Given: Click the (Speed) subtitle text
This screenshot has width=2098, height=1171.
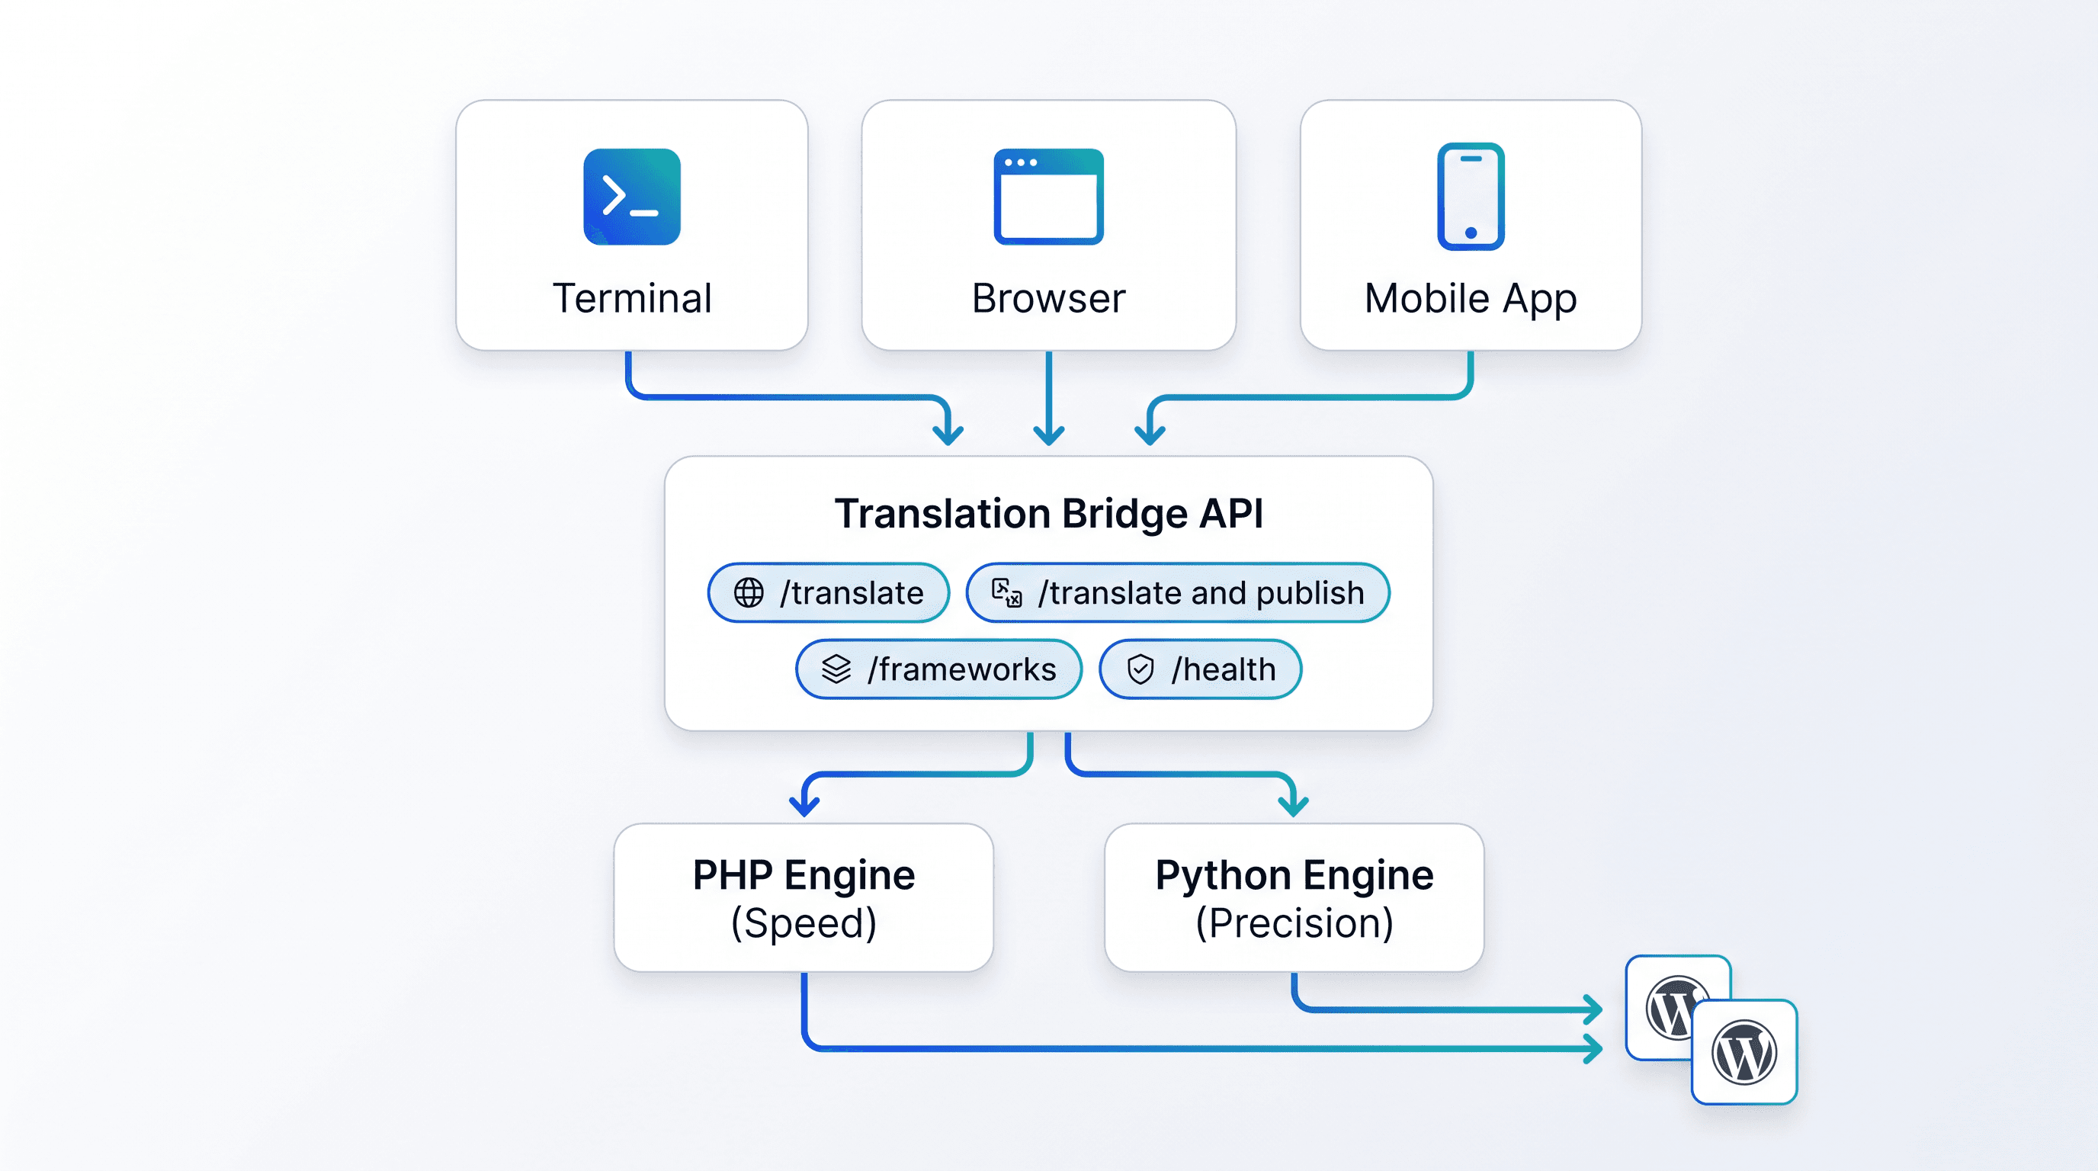Looking at the screenshot, I should (804, 923).
